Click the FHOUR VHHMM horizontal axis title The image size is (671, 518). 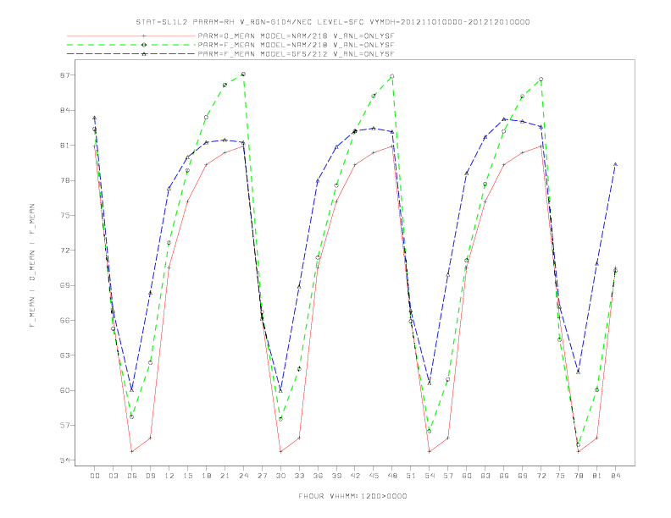[352, 496]
